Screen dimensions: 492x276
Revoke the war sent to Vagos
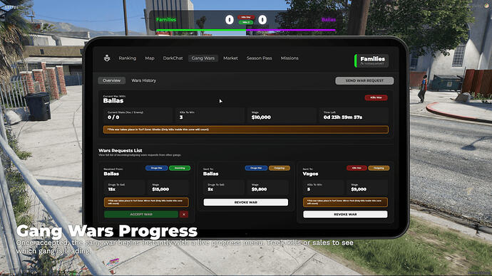tap(345, 214)
